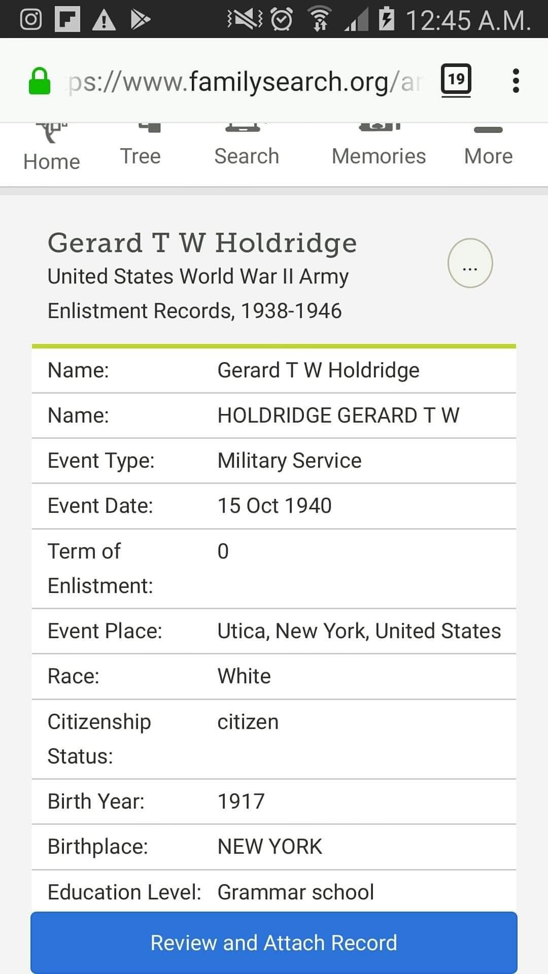Tap the warning triangle status icon
548x974 pixels.
click(x=104, y=20)
